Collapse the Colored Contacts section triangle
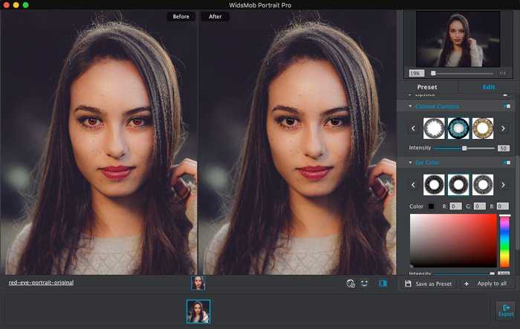520x329 pixels. [x=410, y=106]
